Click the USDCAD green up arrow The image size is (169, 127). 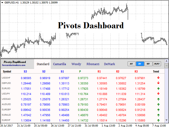click(158, 99)
